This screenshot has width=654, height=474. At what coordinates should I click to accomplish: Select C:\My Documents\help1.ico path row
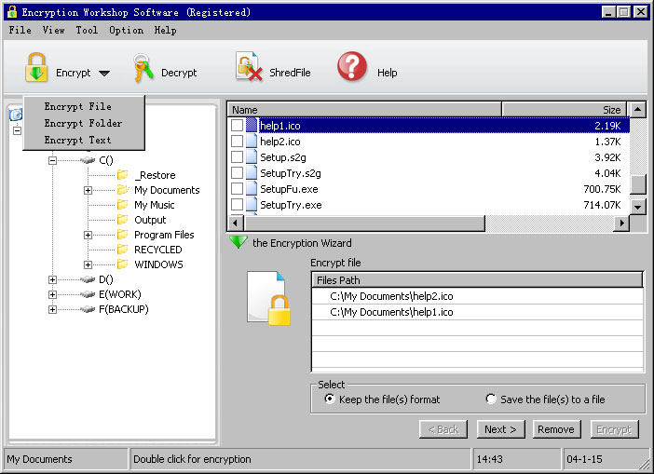(477, 312)
